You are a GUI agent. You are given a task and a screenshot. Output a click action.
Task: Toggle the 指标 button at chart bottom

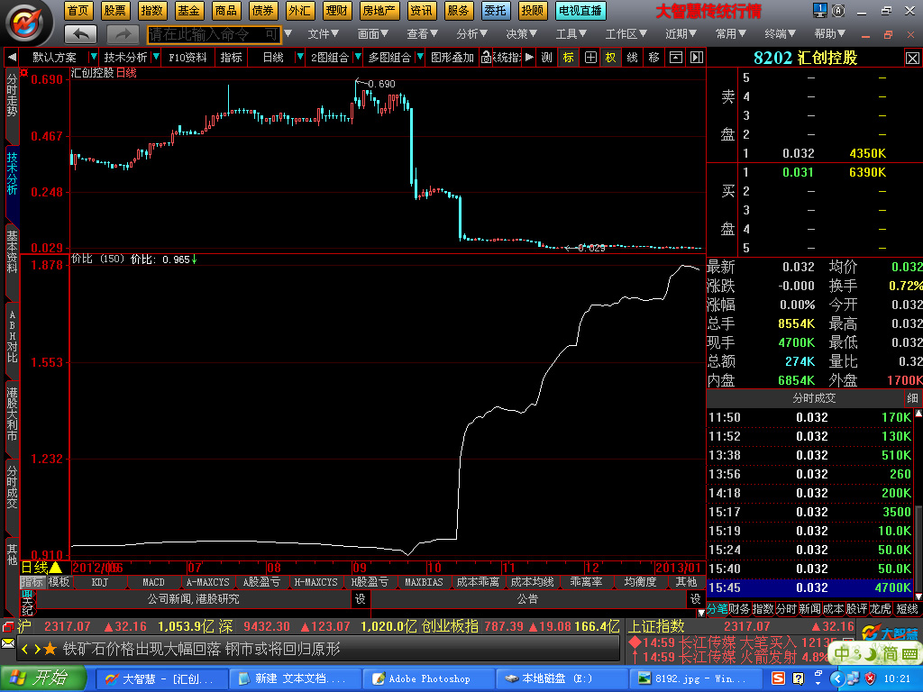pyautogui.click(x=32, y=582)
